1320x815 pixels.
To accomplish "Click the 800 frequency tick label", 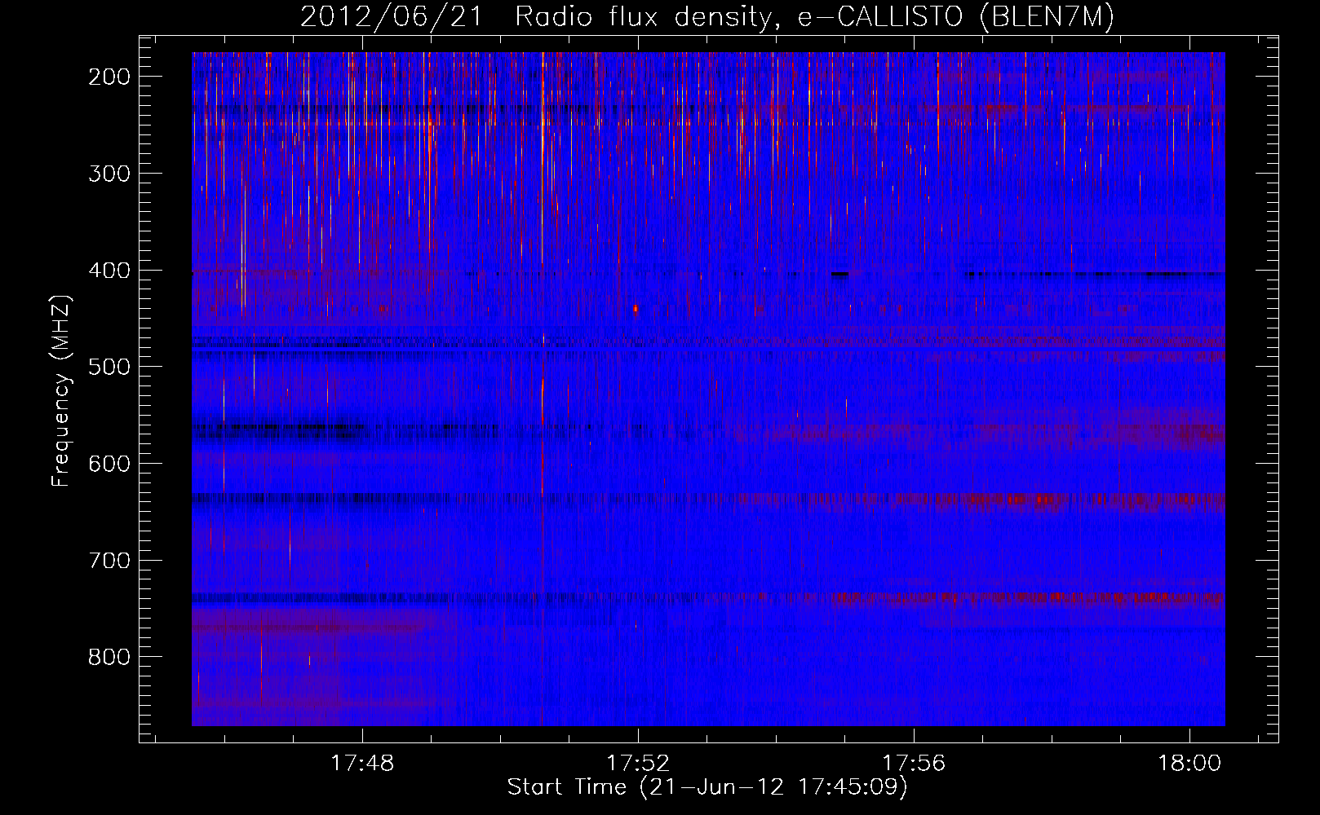I will (109, 657).
